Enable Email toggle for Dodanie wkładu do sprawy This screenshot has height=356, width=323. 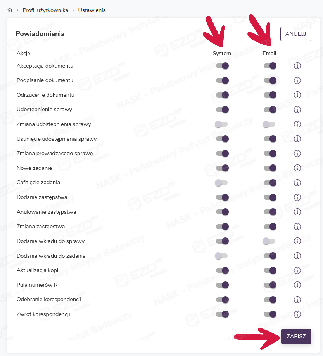(x=269, y=241)
